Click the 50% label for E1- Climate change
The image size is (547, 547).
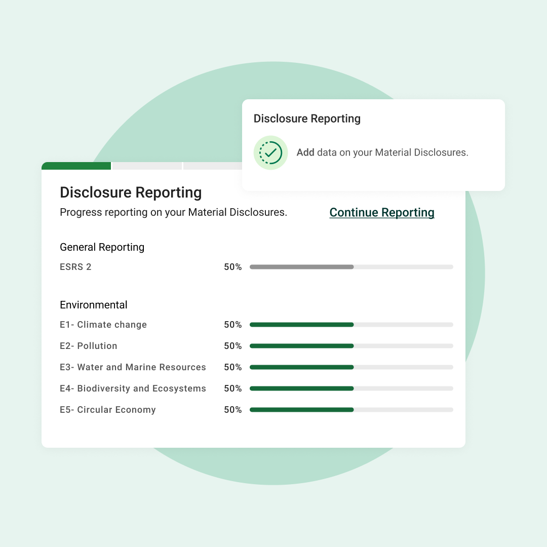(233, 325)
